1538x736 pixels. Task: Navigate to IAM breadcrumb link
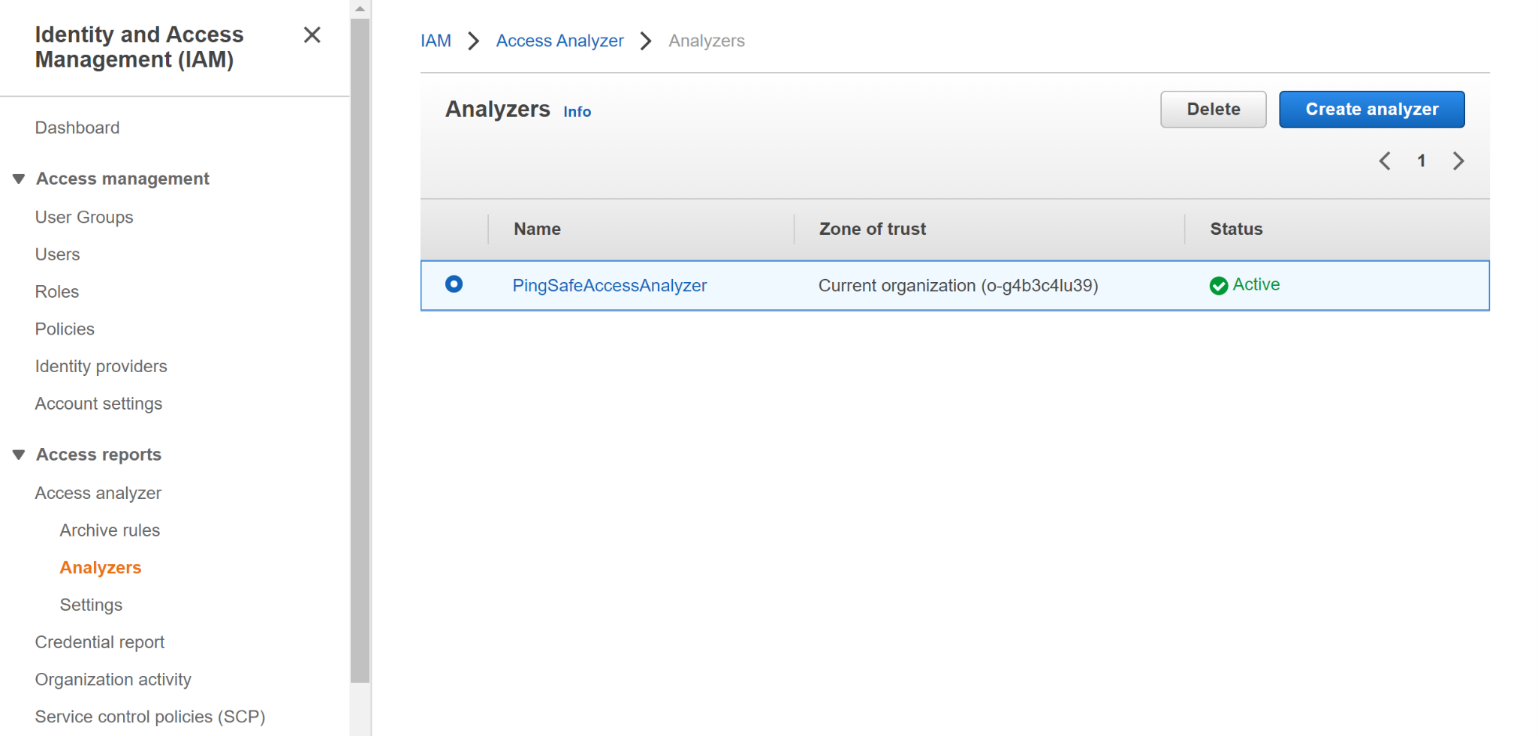pos(436,41)
